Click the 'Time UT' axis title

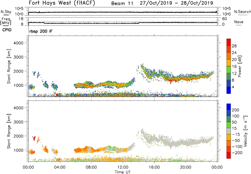click(123, 172)
